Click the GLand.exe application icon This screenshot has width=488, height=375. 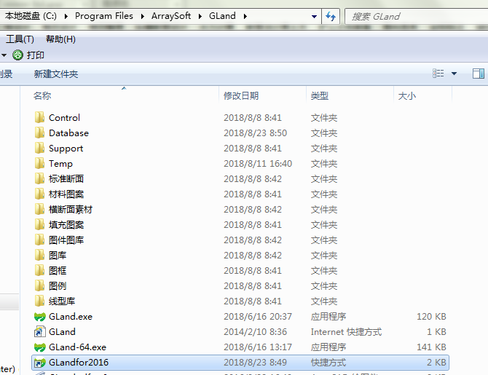click(40, 317)
